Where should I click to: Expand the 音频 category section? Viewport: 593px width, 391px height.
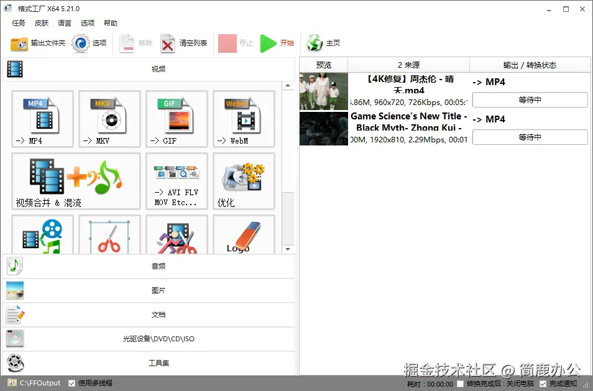149,266
